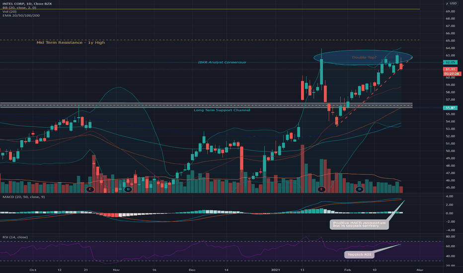Click the 'Toppish RSI' callout box
Image resolution: width=463 pixels, height=273 pixels.
[x=359, y=255]
